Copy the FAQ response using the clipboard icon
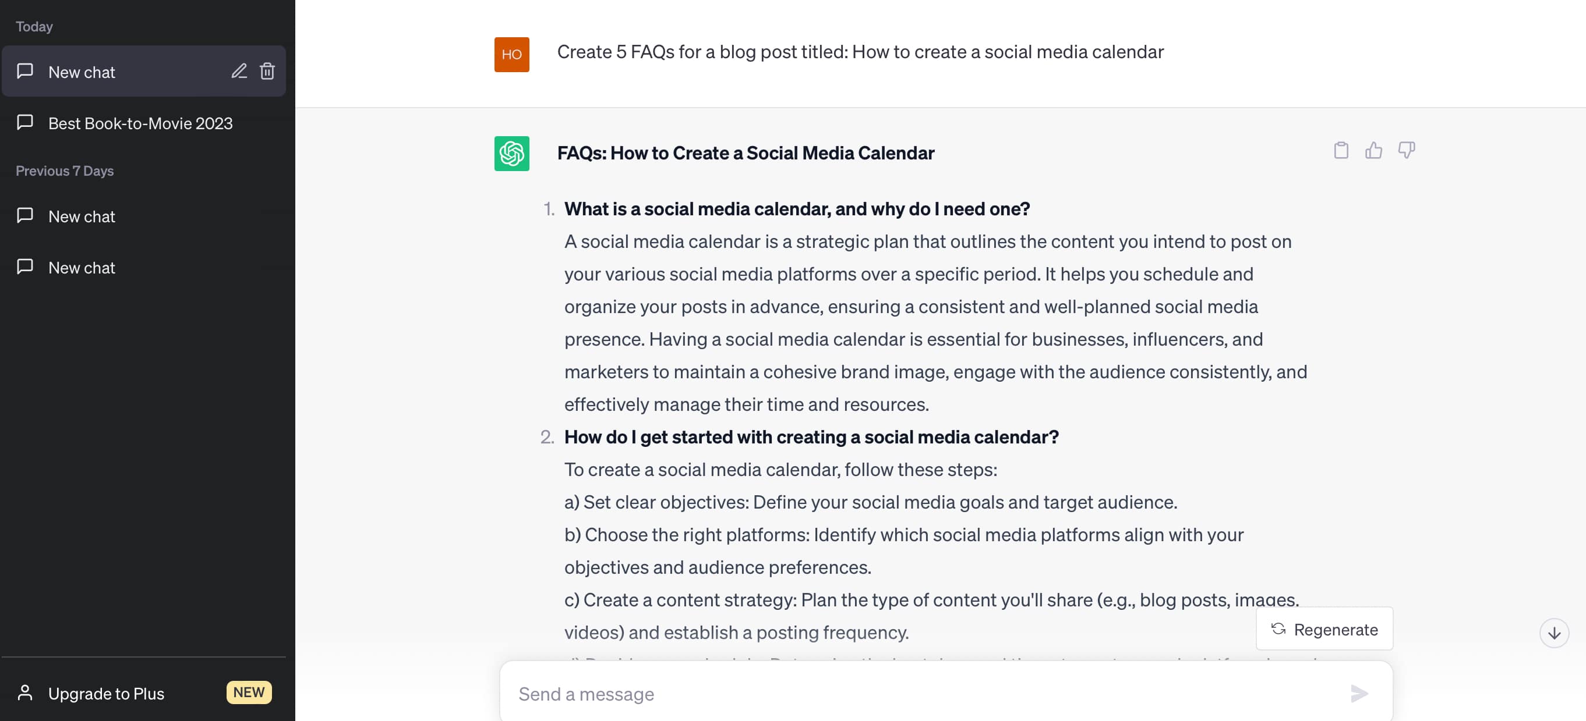The height and width of the screenshot is (721, 1586). coord(1342,150)
